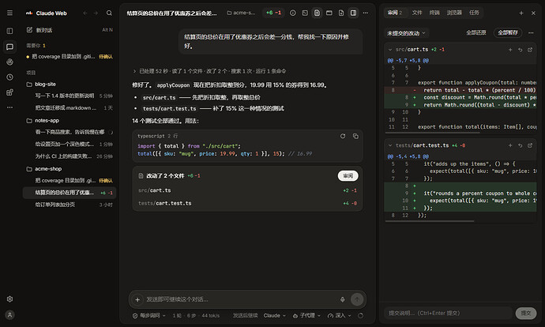The width and height of the screenshot is (545, 327).
Task: Click the commit message input field
Action: point(449,313)
